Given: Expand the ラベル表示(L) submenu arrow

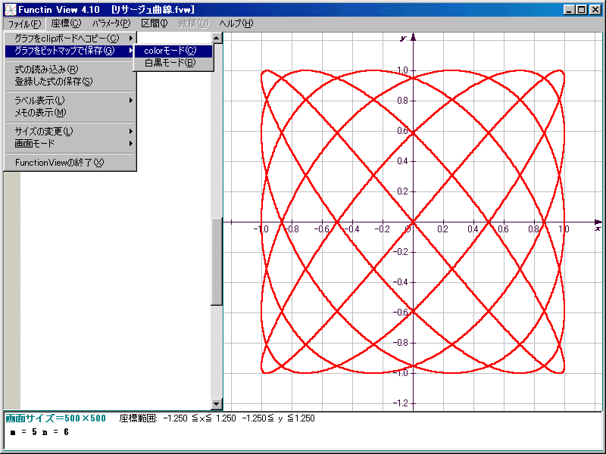Looking at the screenshot, I should click(131, 101).
